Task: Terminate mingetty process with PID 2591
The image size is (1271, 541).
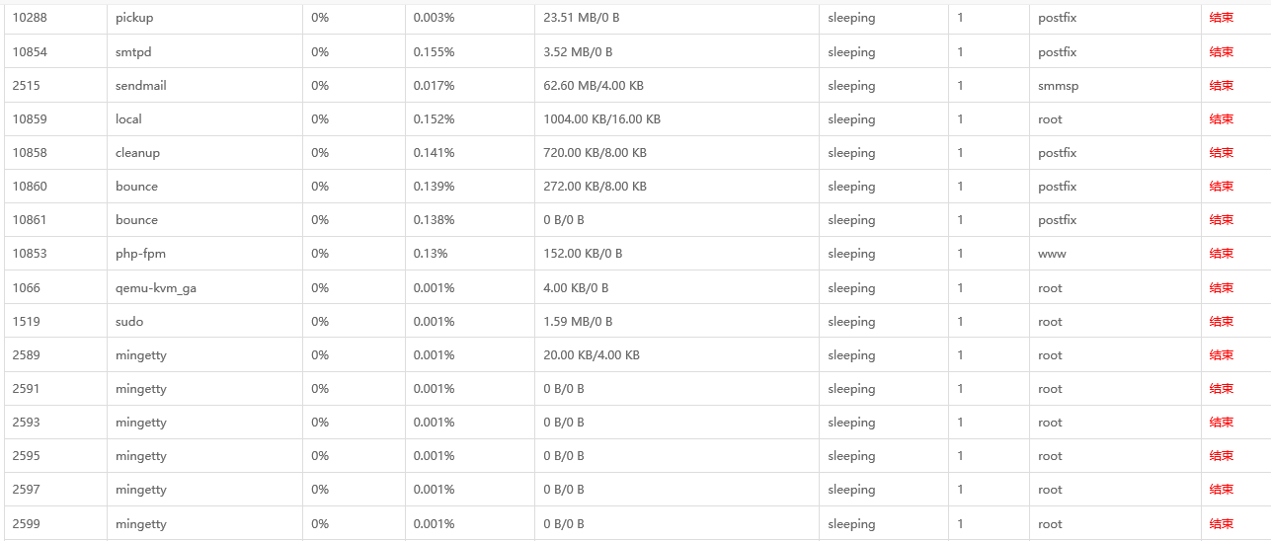Action: click(1222, 389)
